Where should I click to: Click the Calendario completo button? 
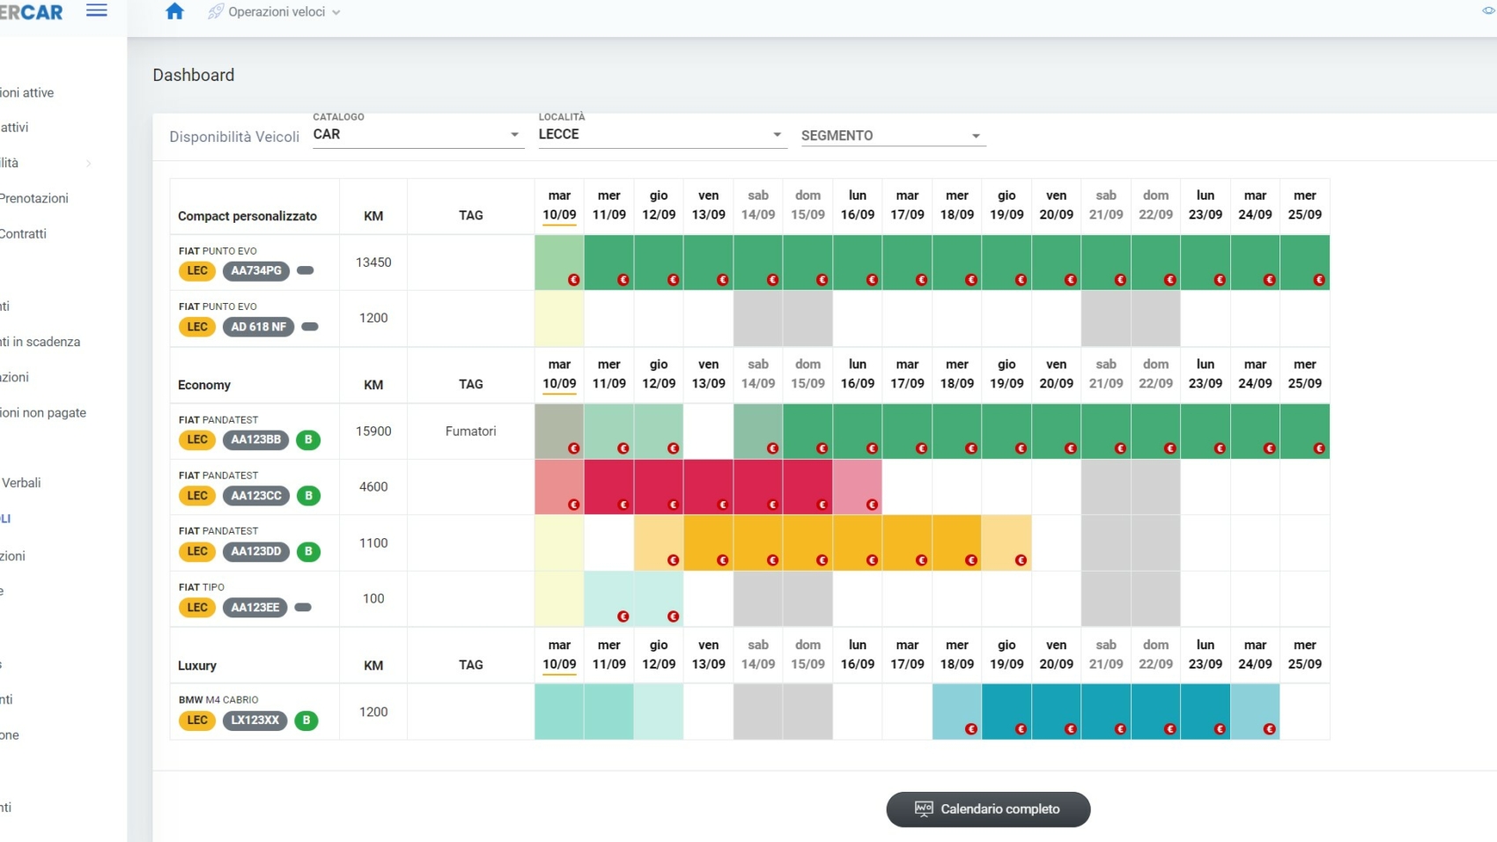tap(988, 809)
